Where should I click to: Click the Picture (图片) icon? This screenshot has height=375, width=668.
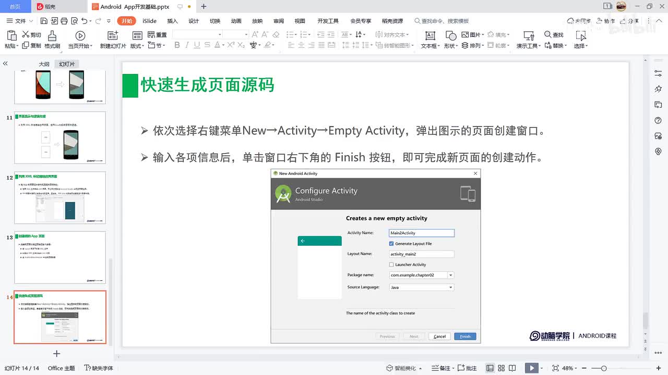466,34
